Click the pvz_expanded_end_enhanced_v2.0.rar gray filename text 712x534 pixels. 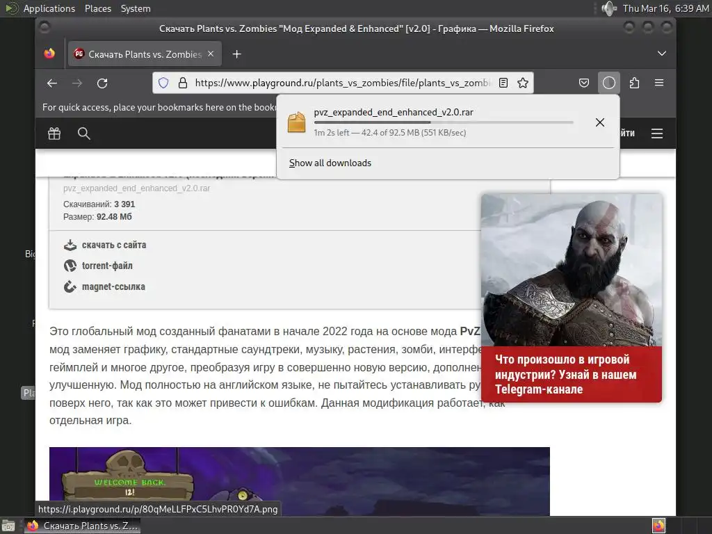click(136, 188)
